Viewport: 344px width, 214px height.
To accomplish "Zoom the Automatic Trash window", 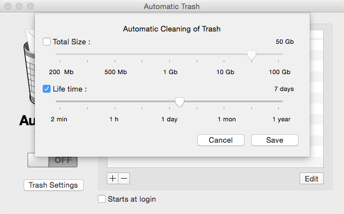I will pos(30,6).
